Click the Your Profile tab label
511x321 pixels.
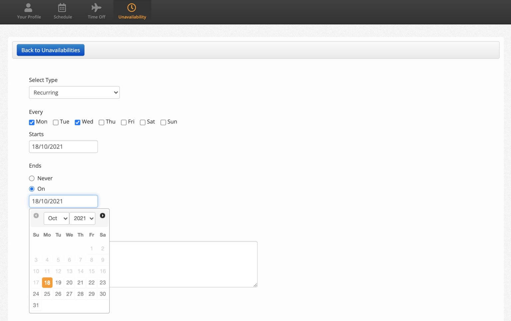pos(29,17)
